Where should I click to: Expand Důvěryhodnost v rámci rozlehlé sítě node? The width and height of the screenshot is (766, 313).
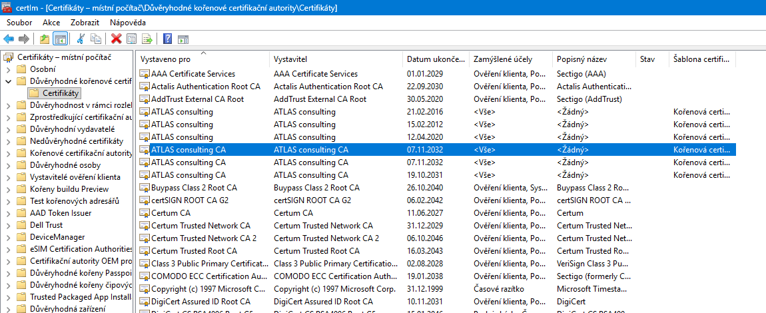(8, 105)
